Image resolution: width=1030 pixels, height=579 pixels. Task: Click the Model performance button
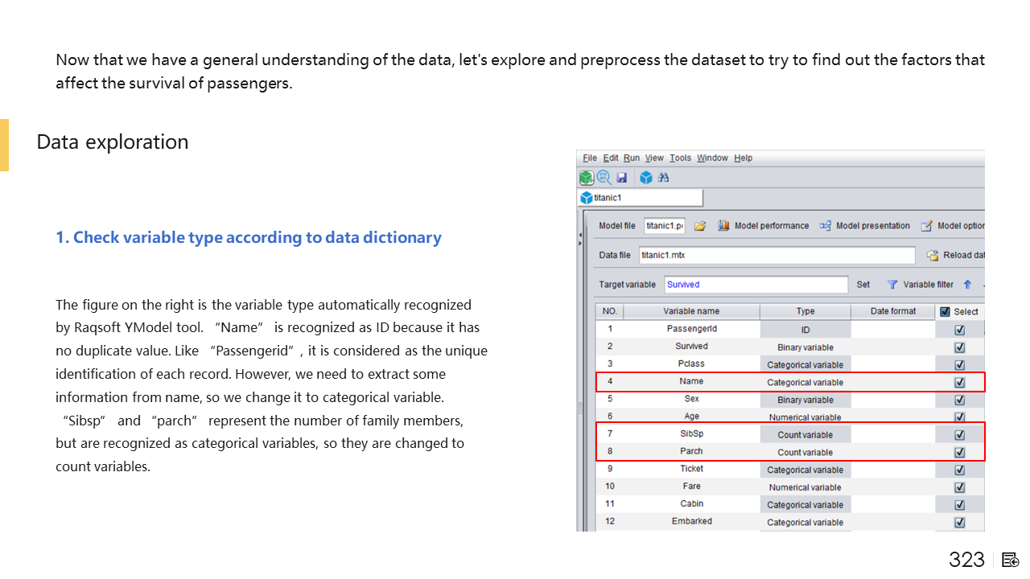pyautogui.click(x=764, y=226)
